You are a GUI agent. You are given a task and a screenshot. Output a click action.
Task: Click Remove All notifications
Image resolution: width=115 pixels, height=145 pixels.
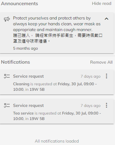101,62
